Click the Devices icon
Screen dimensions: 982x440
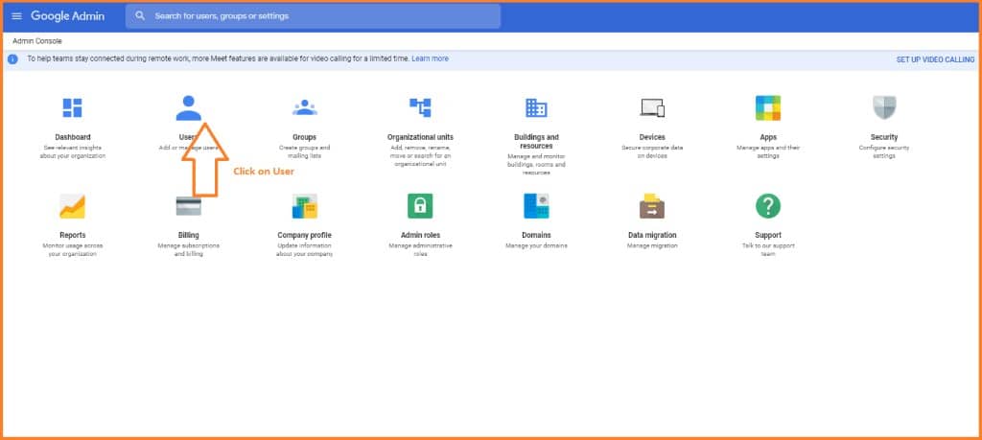pyautogui.click(x=652, y=107)
